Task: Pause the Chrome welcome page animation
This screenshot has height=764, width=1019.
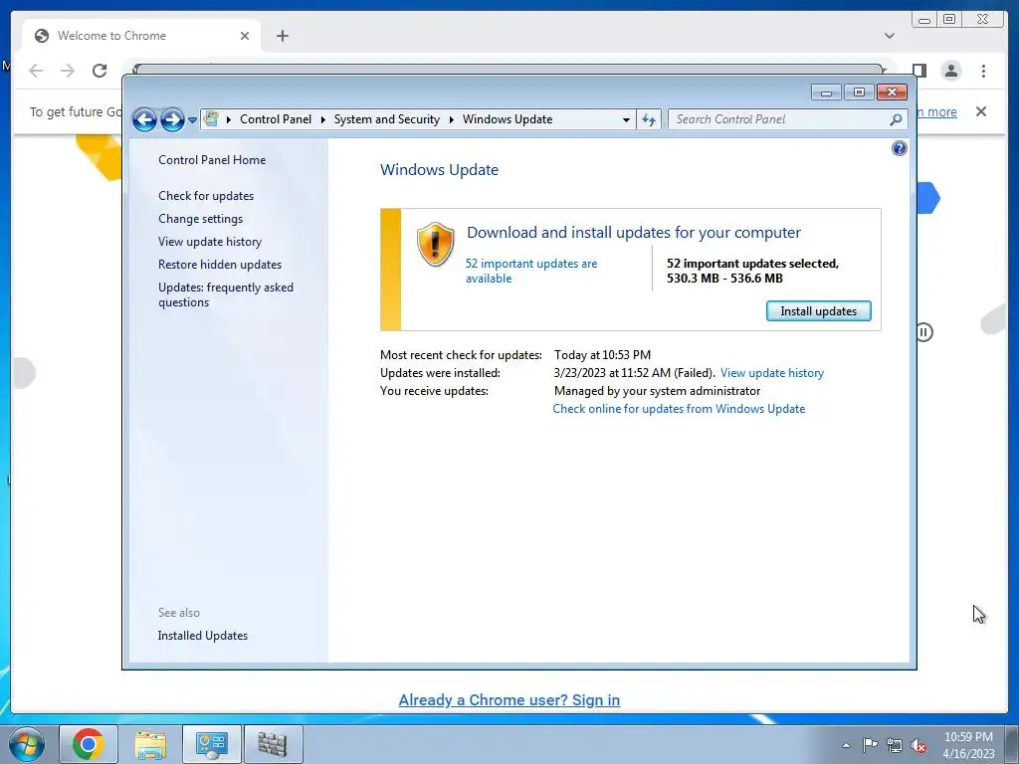Action: (923, 332)
